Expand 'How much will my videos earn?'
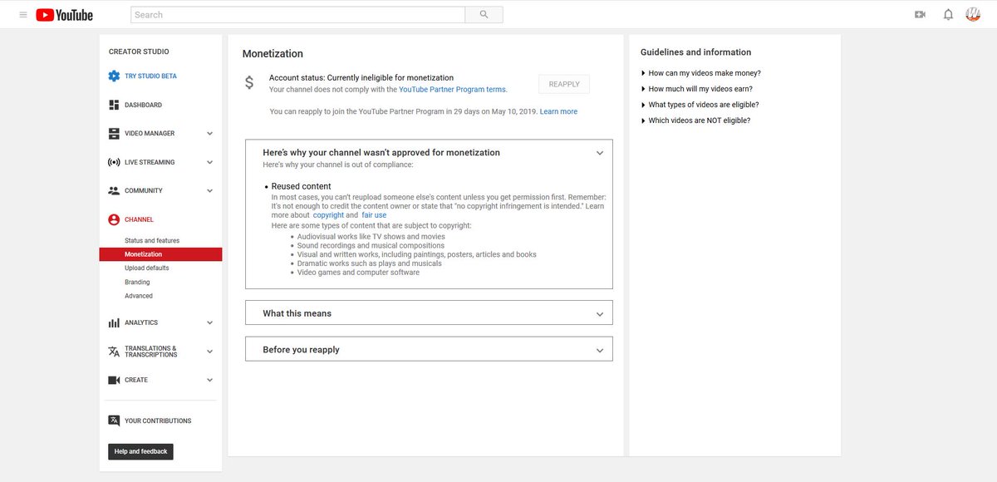 click(696, 89)
